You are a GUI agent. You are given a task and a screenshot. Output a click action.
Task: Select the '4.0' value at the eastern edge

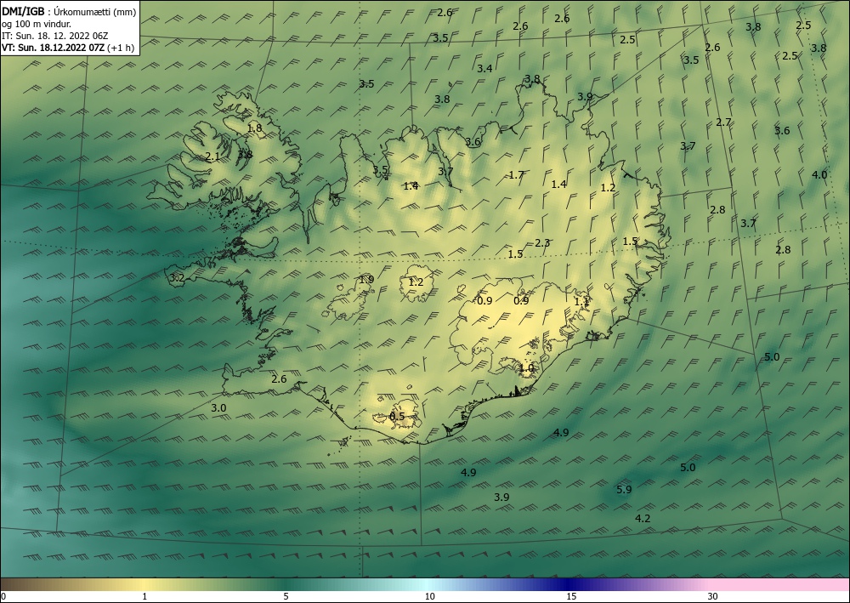(819, 174)
